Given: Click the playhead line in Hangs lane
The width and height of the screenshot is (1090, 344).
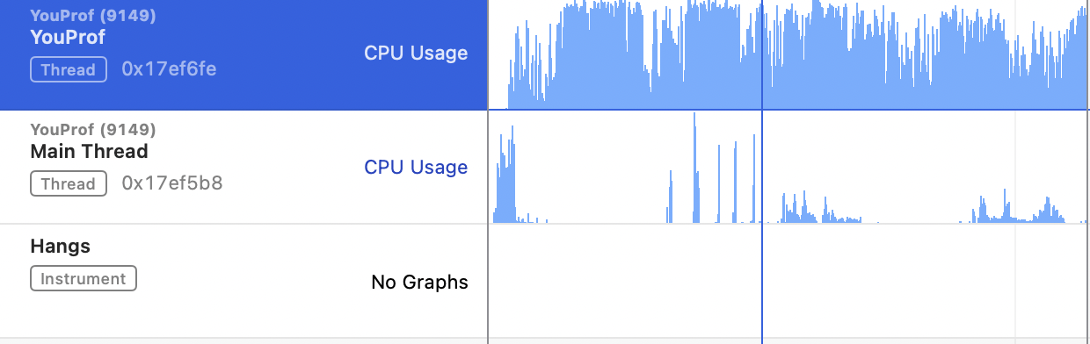Looking at the screenshot, I should [x=762, y=281].
